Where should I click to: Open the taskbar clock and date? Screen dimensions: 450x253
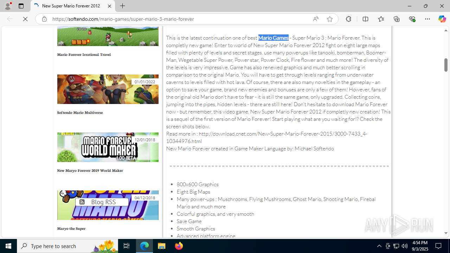click(x=420, y=246)
